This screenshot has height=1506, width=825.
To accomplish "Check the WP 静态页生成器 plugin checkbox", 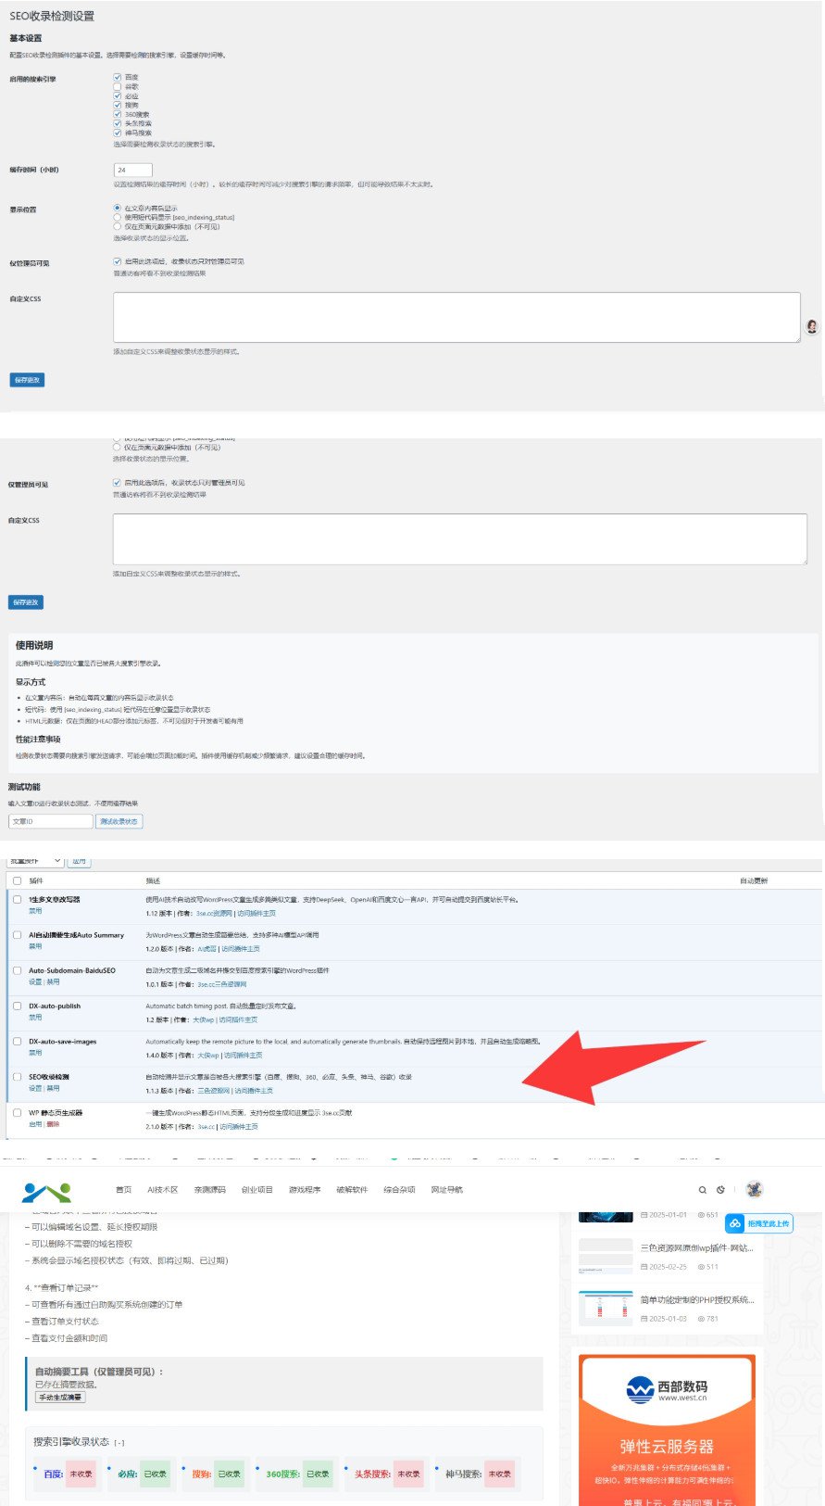I will (x=17, y=1112).
